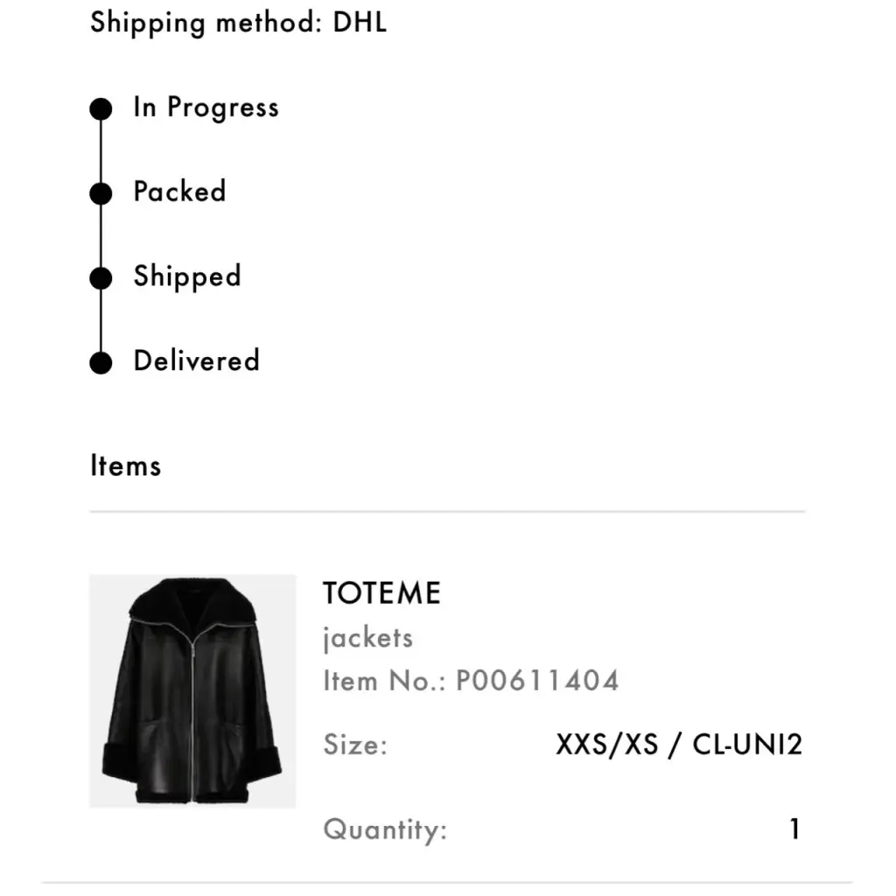Click the Packed status dot
Screen dimensions: 896x896
(x=101, y=193)
